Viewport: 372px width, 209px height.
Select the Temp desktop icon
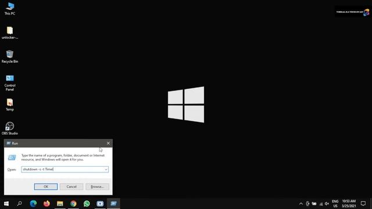pyautogui.click(x=10, y=105)
